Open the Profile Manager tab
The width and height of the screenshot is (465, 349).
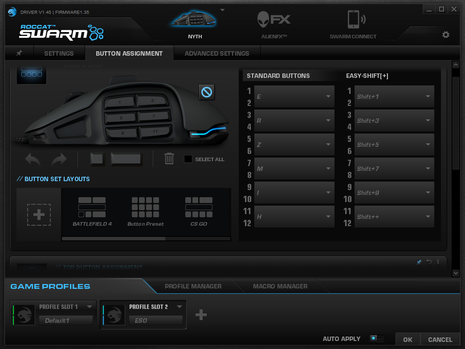pos(193,286)
